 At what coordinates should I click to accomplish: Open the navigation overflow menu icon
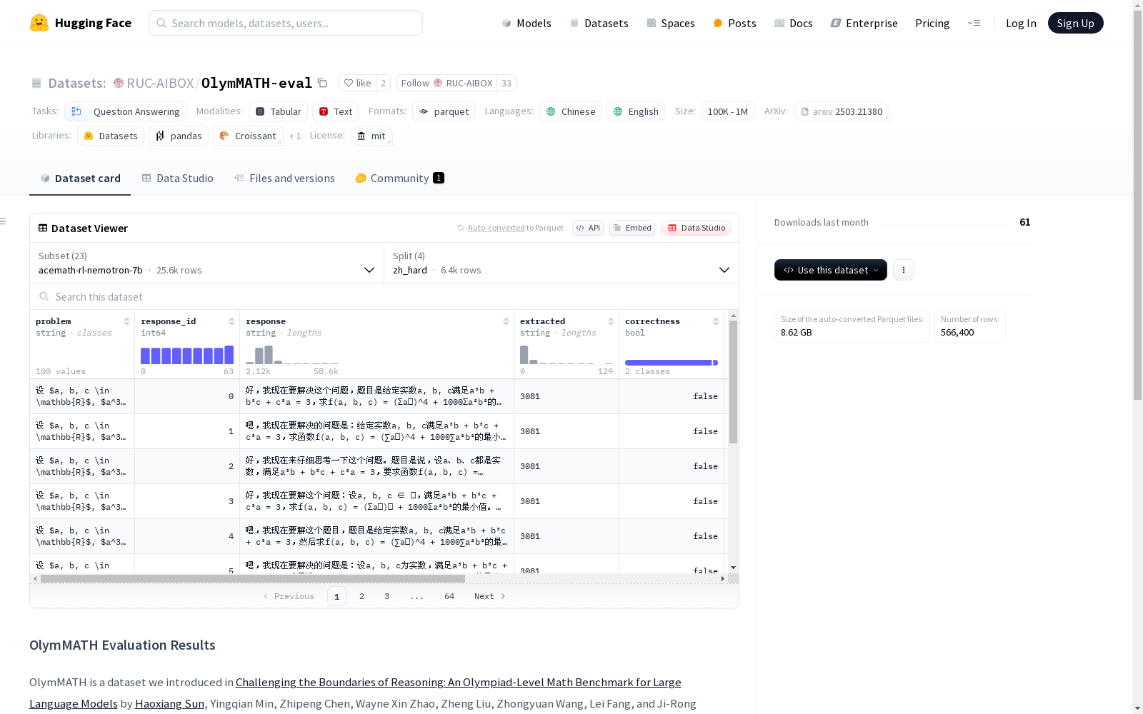pos(974,23)
